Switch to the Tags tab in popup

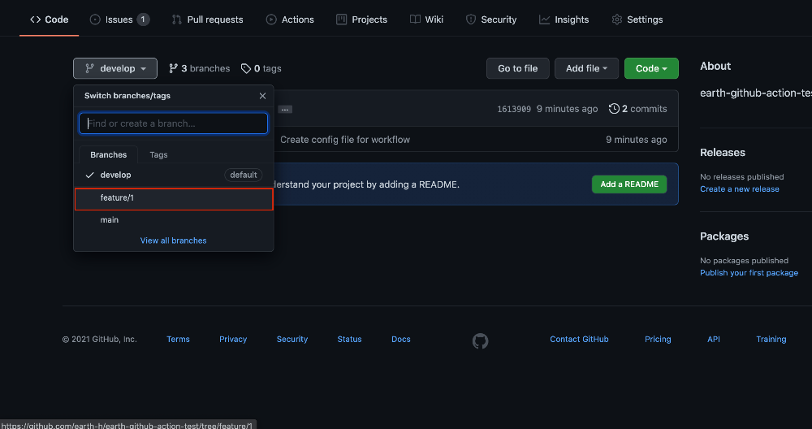(158, 154)
